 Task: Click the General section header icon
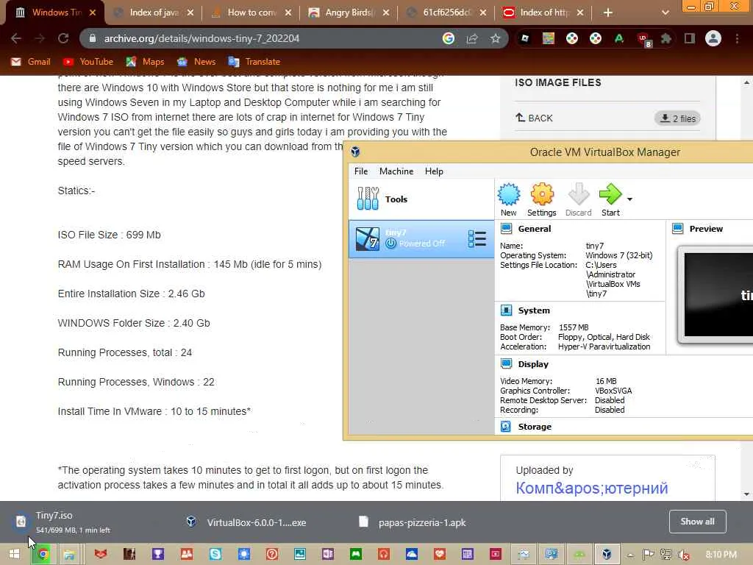coord(506,229)
